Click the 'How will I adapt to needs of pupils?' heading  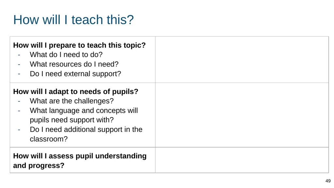(76, 91)
